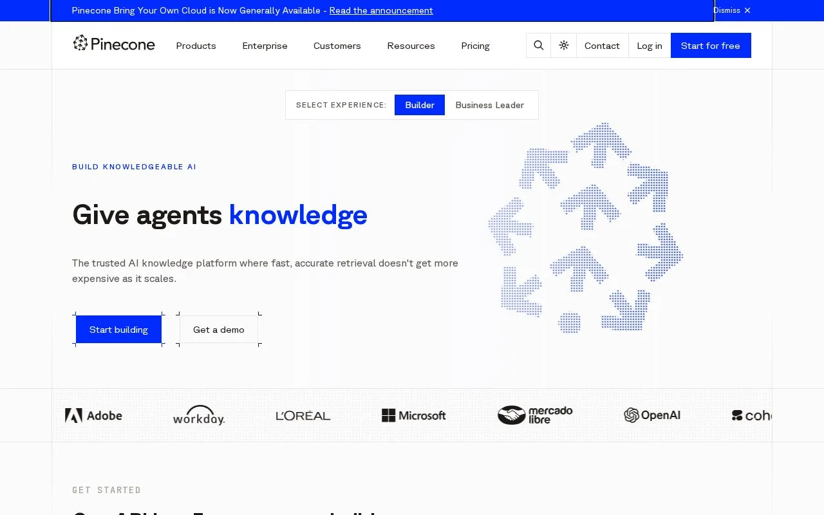The image size is (824, 515).
Task: Click the GET STARTED label
Action: [106, 490]
